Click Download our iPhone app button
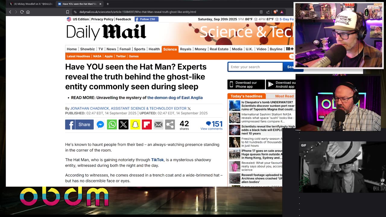Screen dimensions: 386x217 (246, 85)
